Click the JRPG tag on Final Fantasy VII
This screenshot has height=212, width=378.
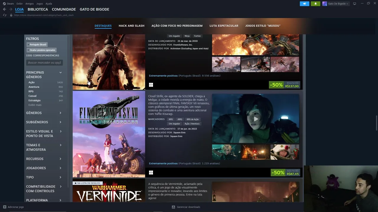click(180, 119)
